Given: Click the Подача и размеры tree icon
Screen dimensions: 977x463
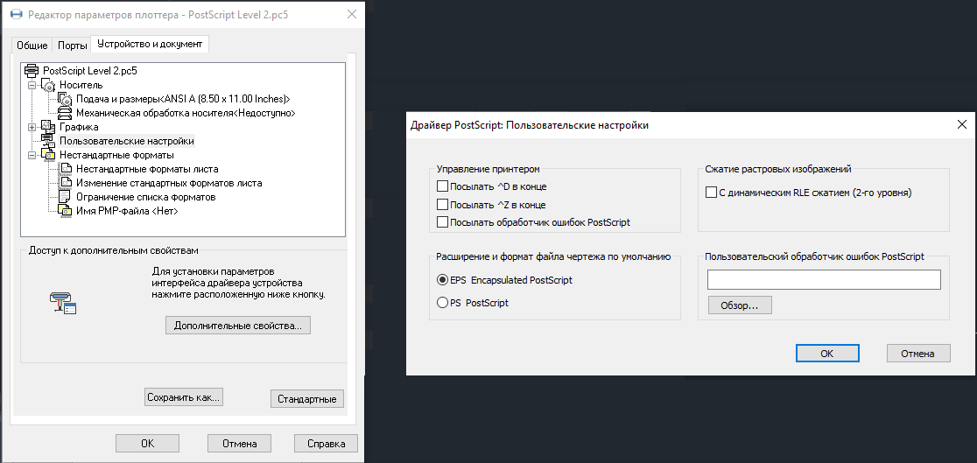Looking at the screenshot, I should (x=65, y=99).
